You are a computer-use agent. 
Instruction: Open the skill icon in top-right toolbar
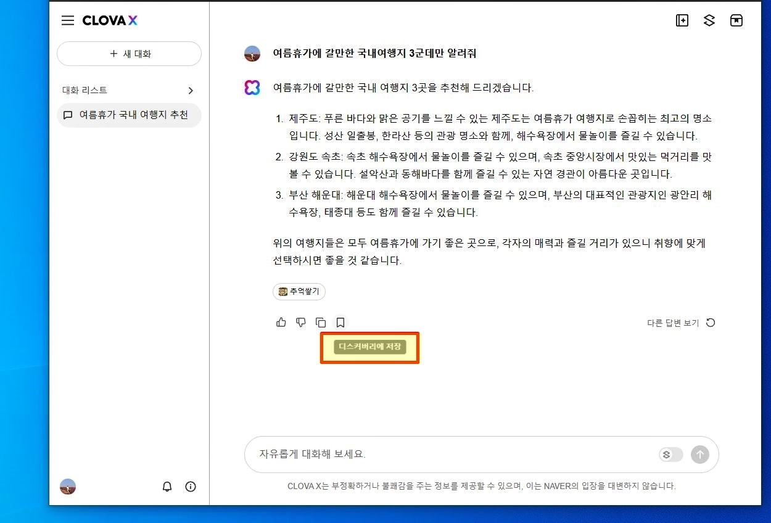[x=709, y=20]
